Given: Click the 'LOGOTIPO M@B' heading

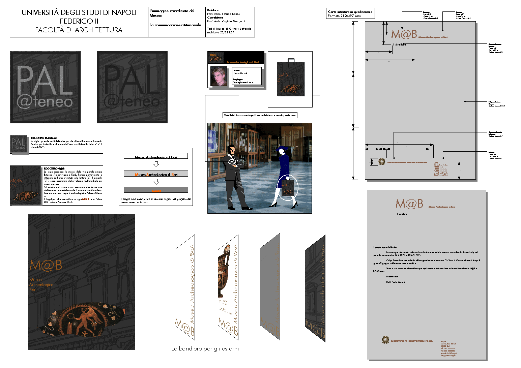Looking at the screenshot, I should click(54, 168).
